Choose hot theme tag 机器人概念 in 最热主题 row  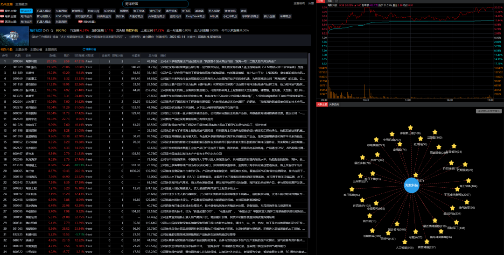click(43, 11)
